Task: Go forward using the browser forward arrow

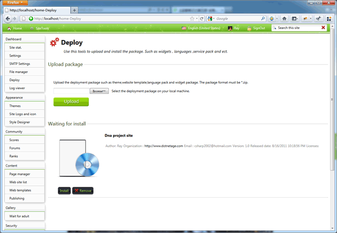Action: pos(15,19)
